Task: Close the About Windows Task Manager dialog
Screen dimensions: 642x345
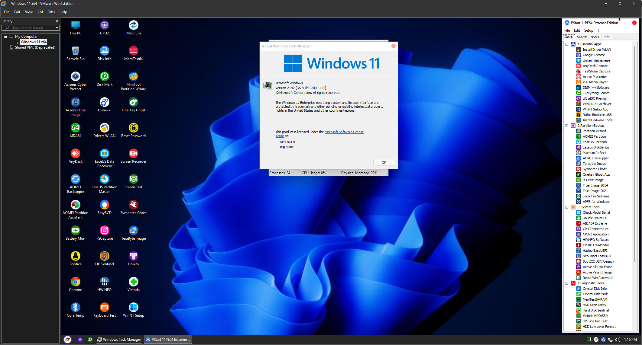Action: 393,46
